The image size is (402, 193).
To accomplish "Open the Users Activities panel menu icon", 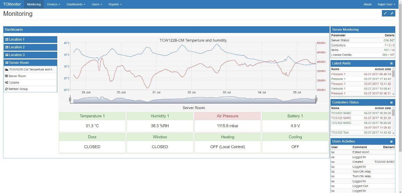I will (x=391, y=141).
